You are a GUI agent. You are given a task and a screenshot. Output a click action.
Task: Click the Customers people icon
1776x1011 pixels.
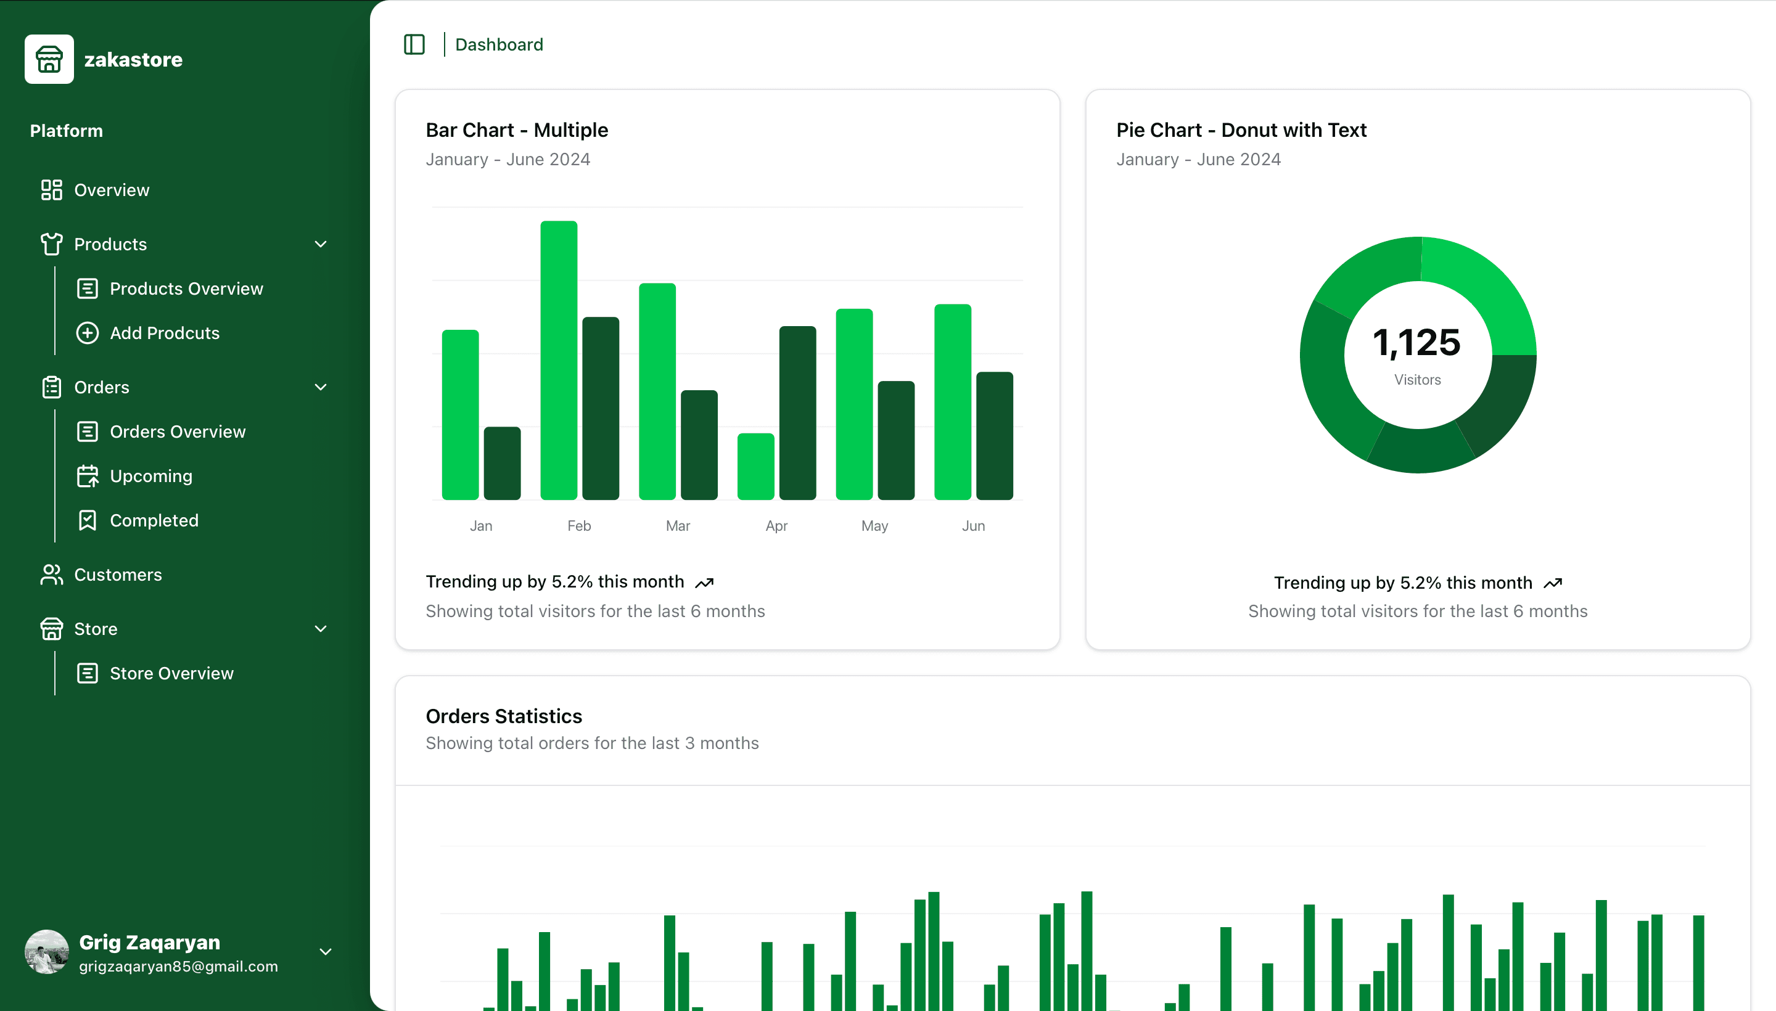pos(51,575)
